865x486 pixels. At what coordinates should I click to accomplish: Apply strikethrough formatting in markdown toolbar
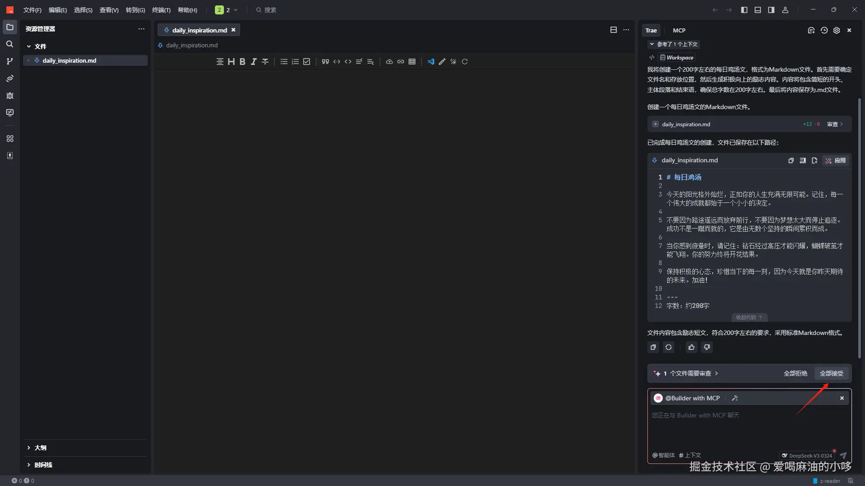pyautogui.click(x=265, y=62)
